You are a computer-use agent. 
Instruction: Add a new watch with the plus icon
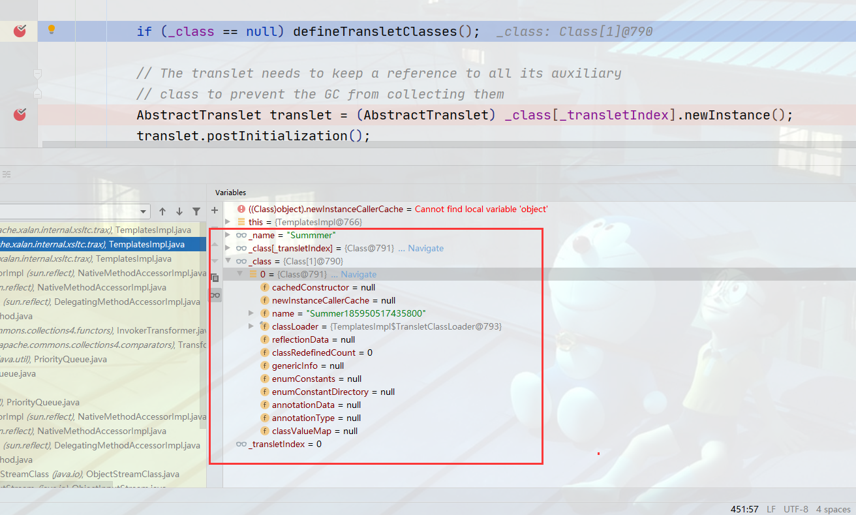215,210
